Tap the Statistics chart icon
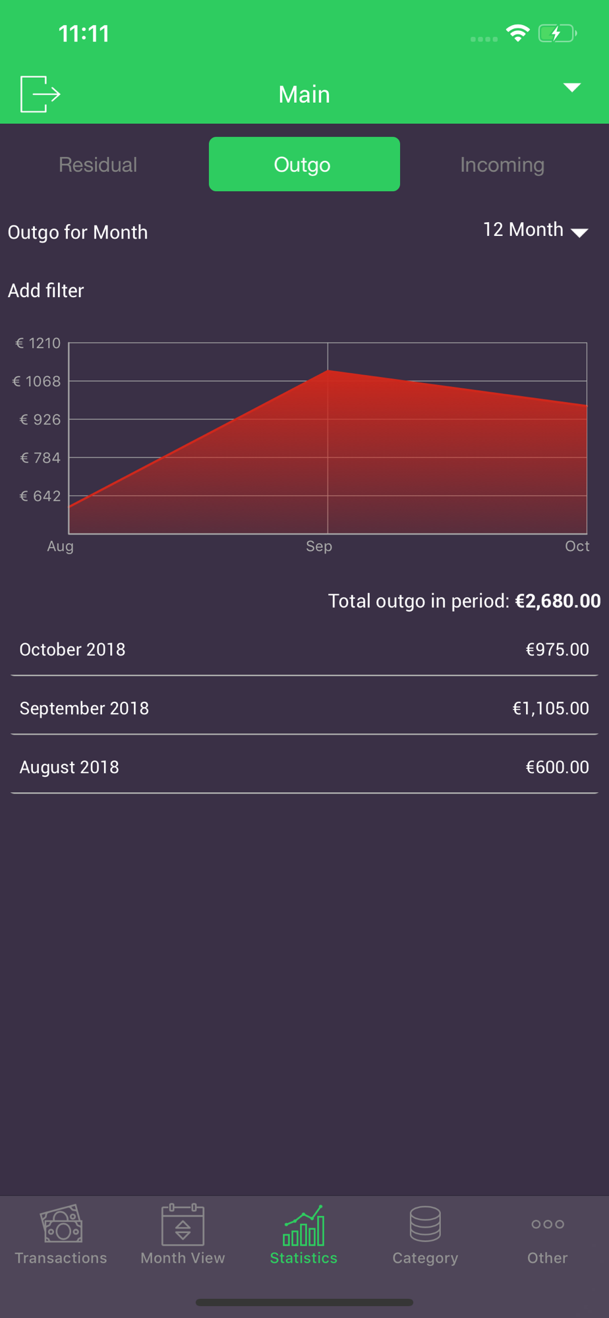 click(x=304, y=1226)
